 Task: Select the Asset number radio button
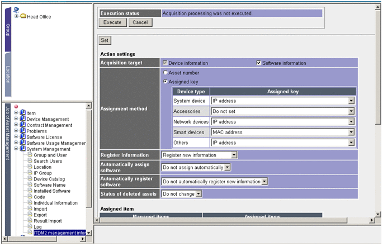[x=165, y=73]
